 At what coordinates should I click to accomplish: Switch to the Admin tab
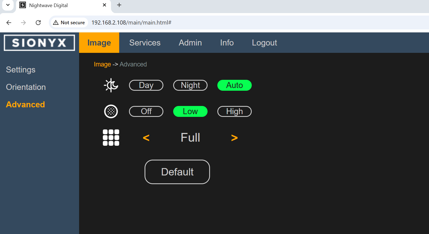[x=190, y=43]
